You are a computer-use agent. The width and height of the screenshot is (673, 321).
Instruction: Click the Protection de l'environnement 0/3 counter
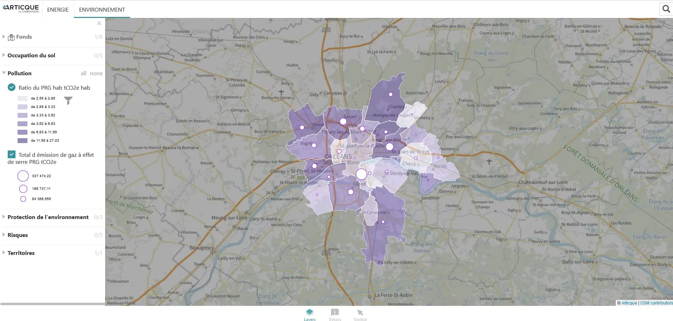click(x=98, y=217)
